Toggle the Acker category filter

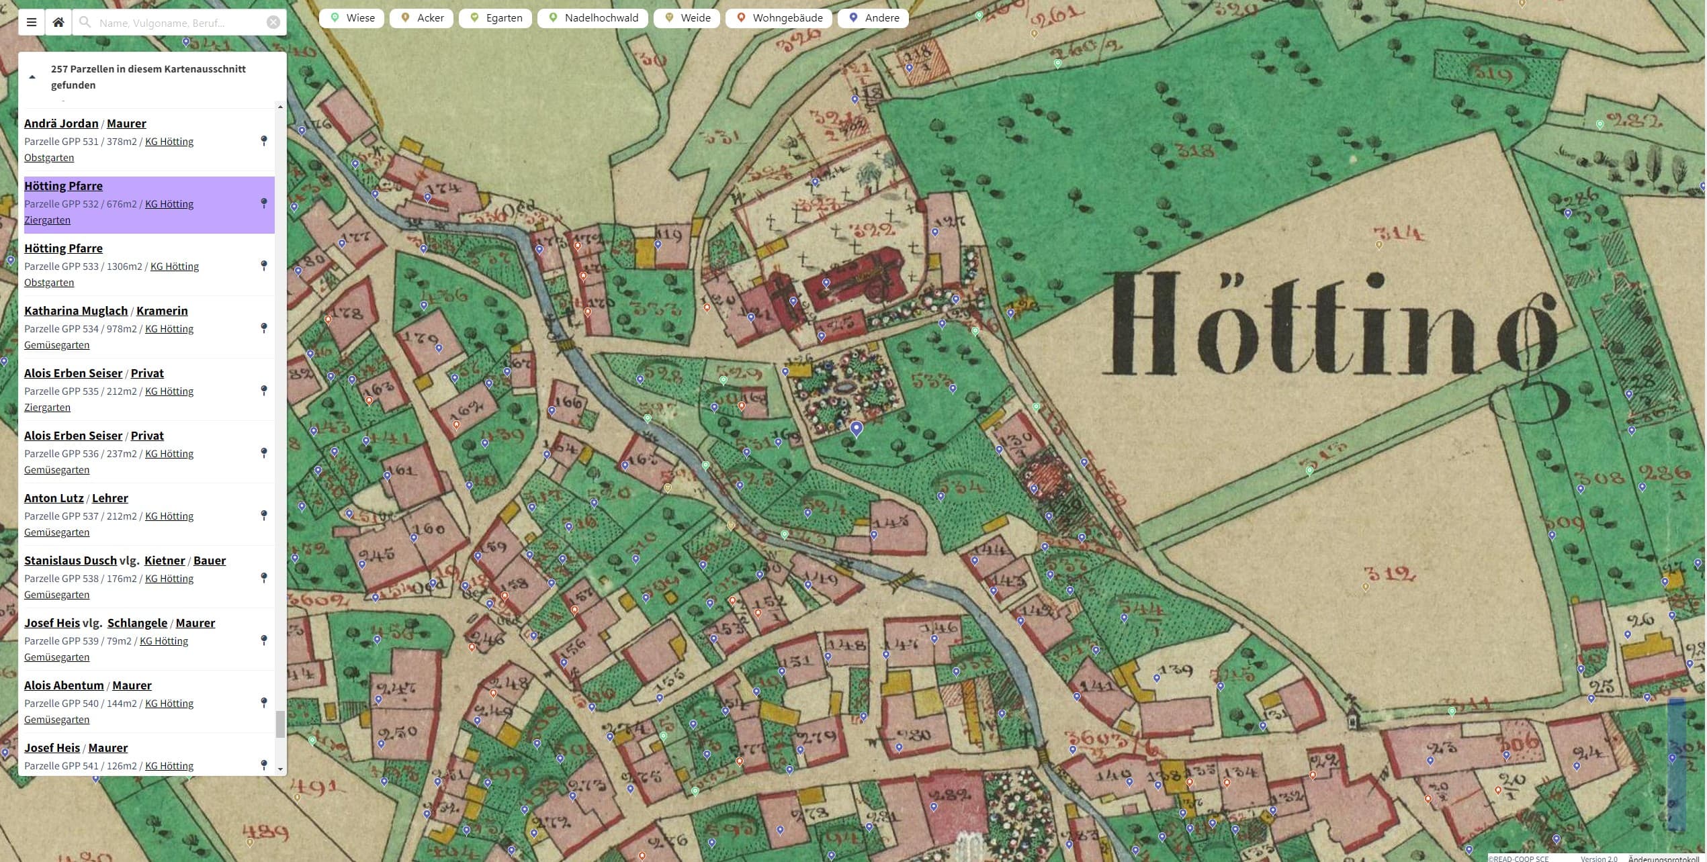tap(422, 18)
